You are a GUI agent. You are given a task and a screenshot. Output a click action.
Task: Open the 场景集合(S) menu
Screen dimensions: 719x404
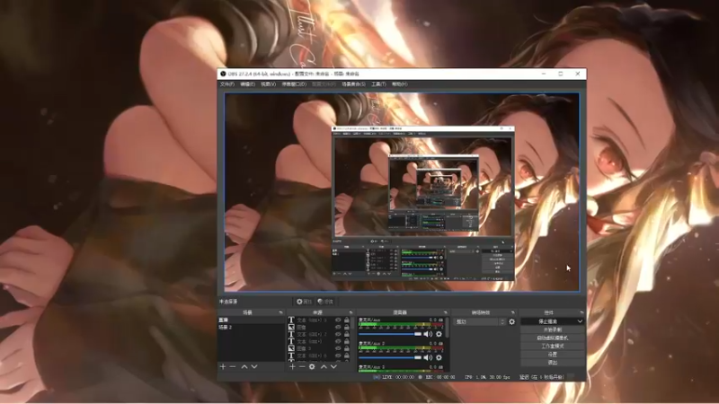click(353, 84)
